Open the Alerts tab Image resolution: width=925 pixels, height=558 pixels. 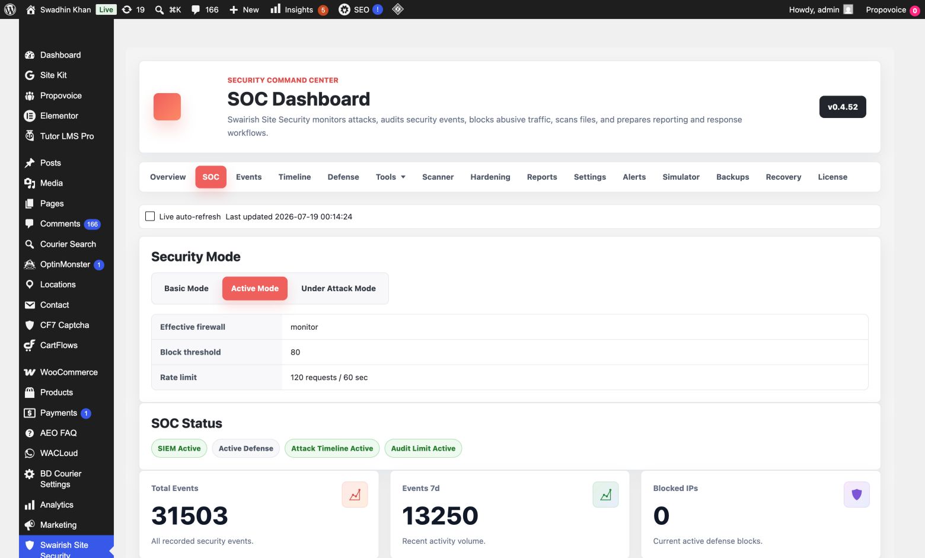634,177
